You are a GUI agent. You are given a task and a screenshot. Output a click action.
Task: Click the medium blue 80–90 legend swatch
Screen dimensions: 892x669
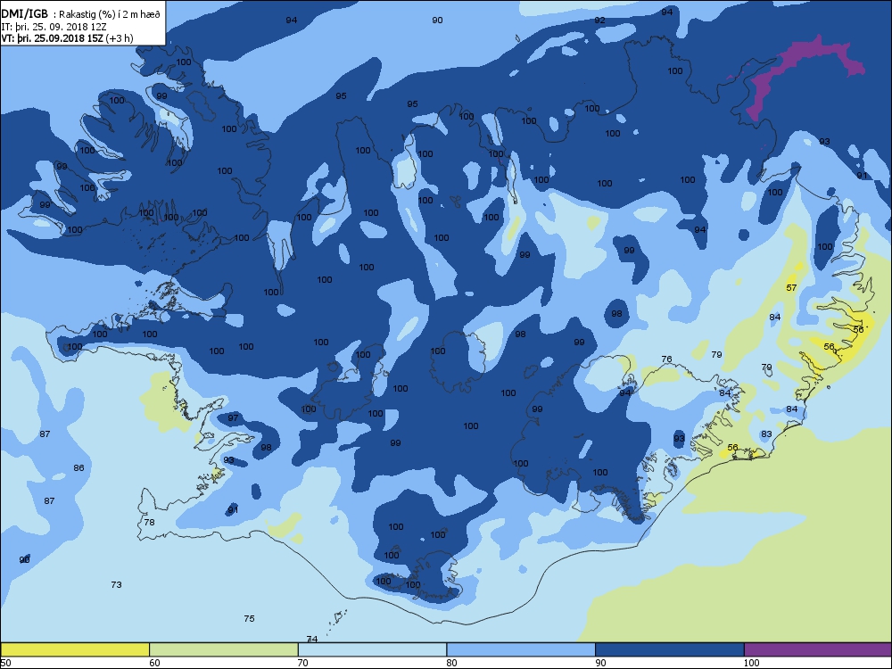click(521, 649)
